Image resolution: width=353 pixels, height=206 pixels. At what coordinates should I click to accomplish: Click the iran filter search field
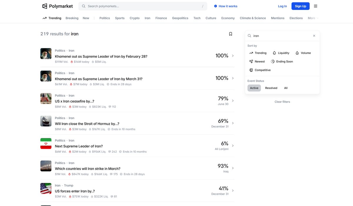282,36
